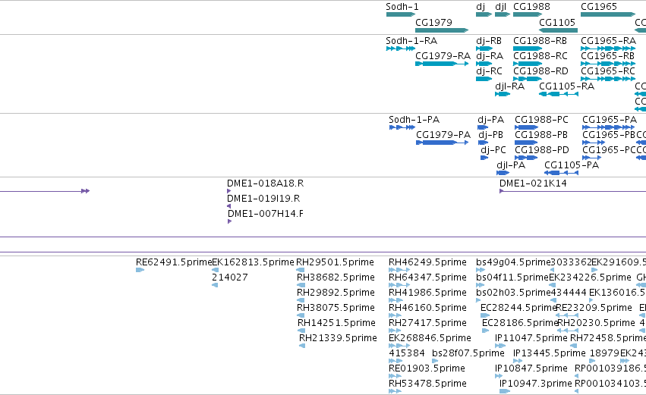Select EST RH53478.5prime
Viewport: 646px width, 395px height.
tap(395, 391)
